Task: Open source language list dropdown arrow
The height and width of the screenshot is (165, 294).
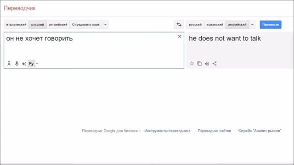Action: pos(105,24)
